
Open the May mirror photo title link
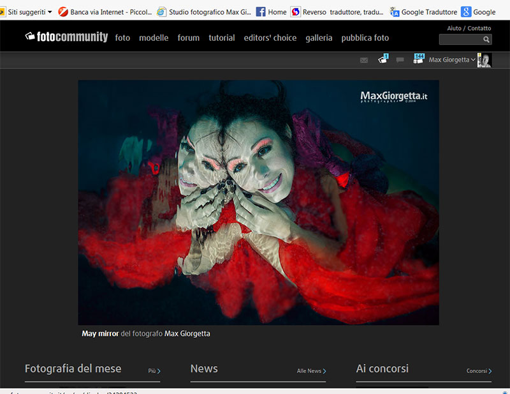point(100,334)
